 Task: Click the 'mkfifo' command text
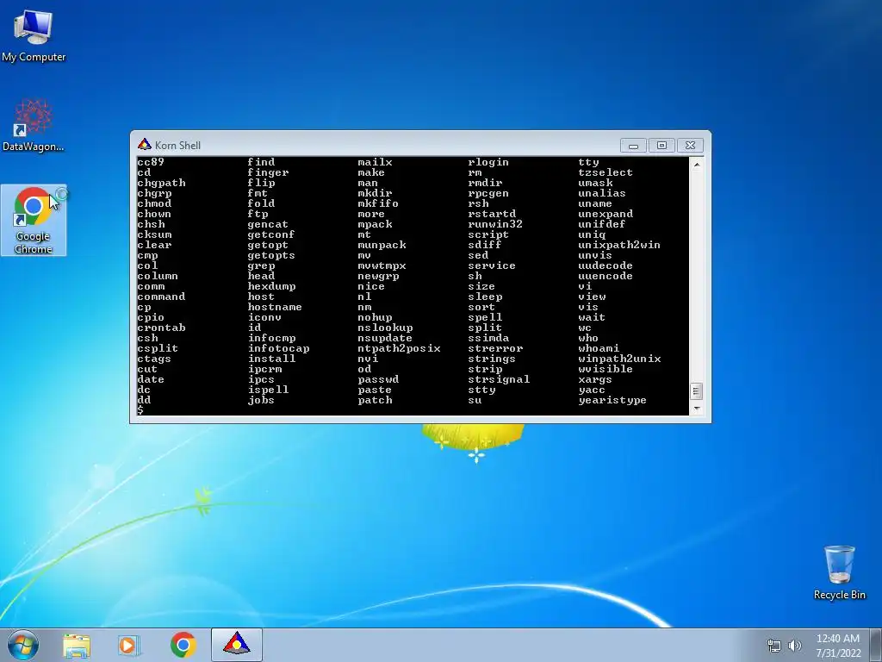[x=378, y=203]
